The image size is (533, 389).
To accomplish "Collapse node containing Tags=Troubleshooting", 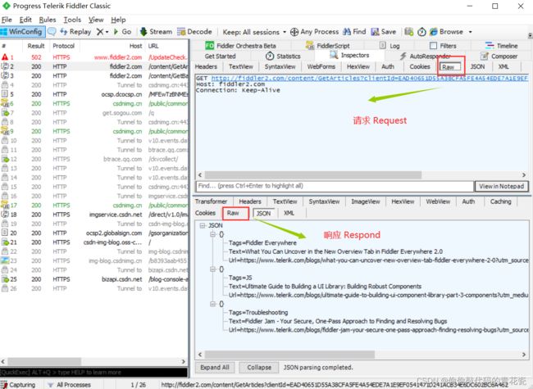I will pos(213,304).
